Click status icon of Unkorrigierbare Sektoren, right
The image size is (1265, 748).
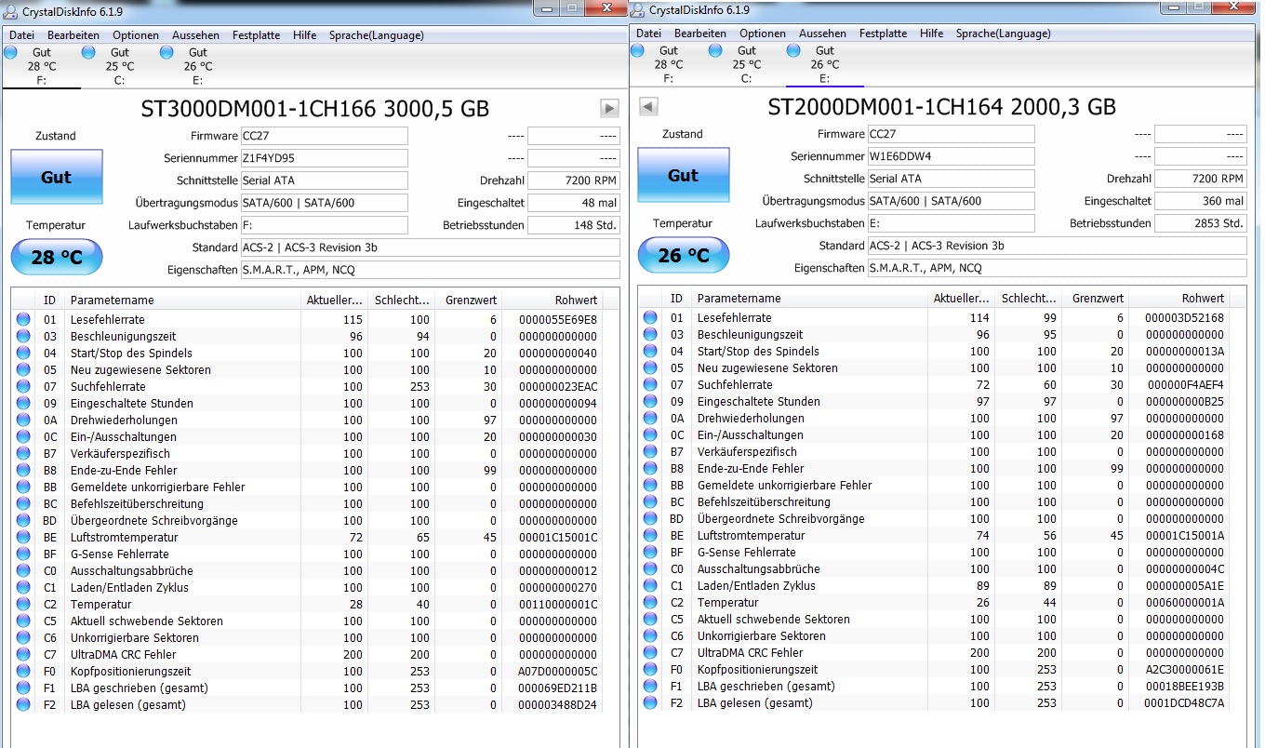point(649,635)
